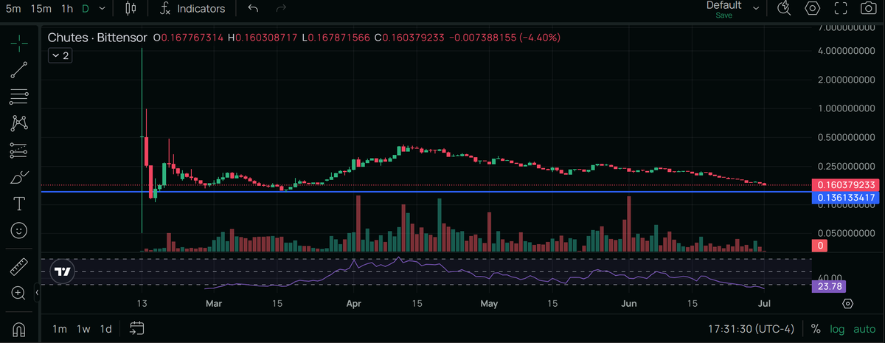Viewport: 885px width, 343px height.
Task: Expand the interval dropdown next to D
Action: 102,9
